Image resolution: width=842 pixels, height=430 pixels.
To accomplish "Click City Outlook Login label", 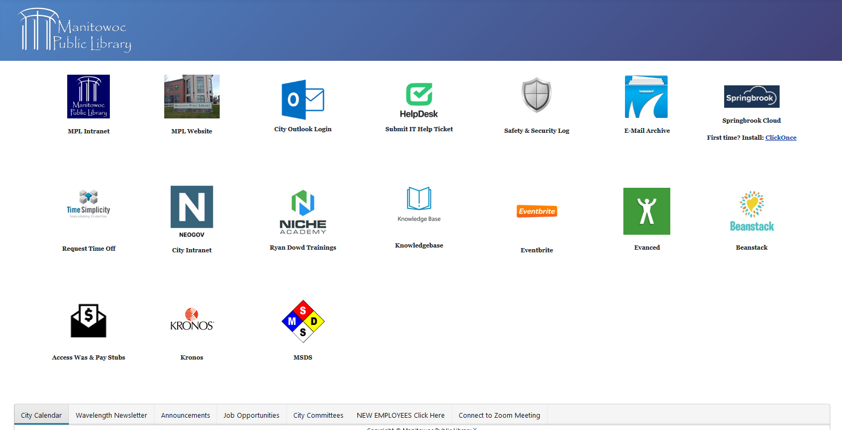I will click(303, 129).
